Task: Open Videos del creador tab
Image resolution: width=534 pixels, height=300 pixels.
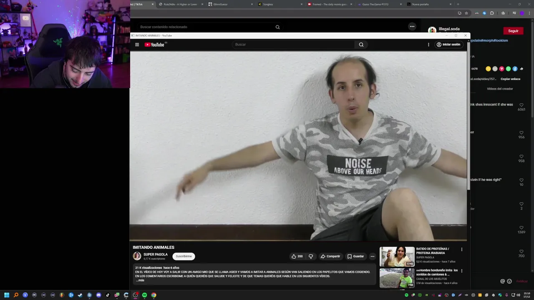Action: pyautogui.click(x=500, y=89)
